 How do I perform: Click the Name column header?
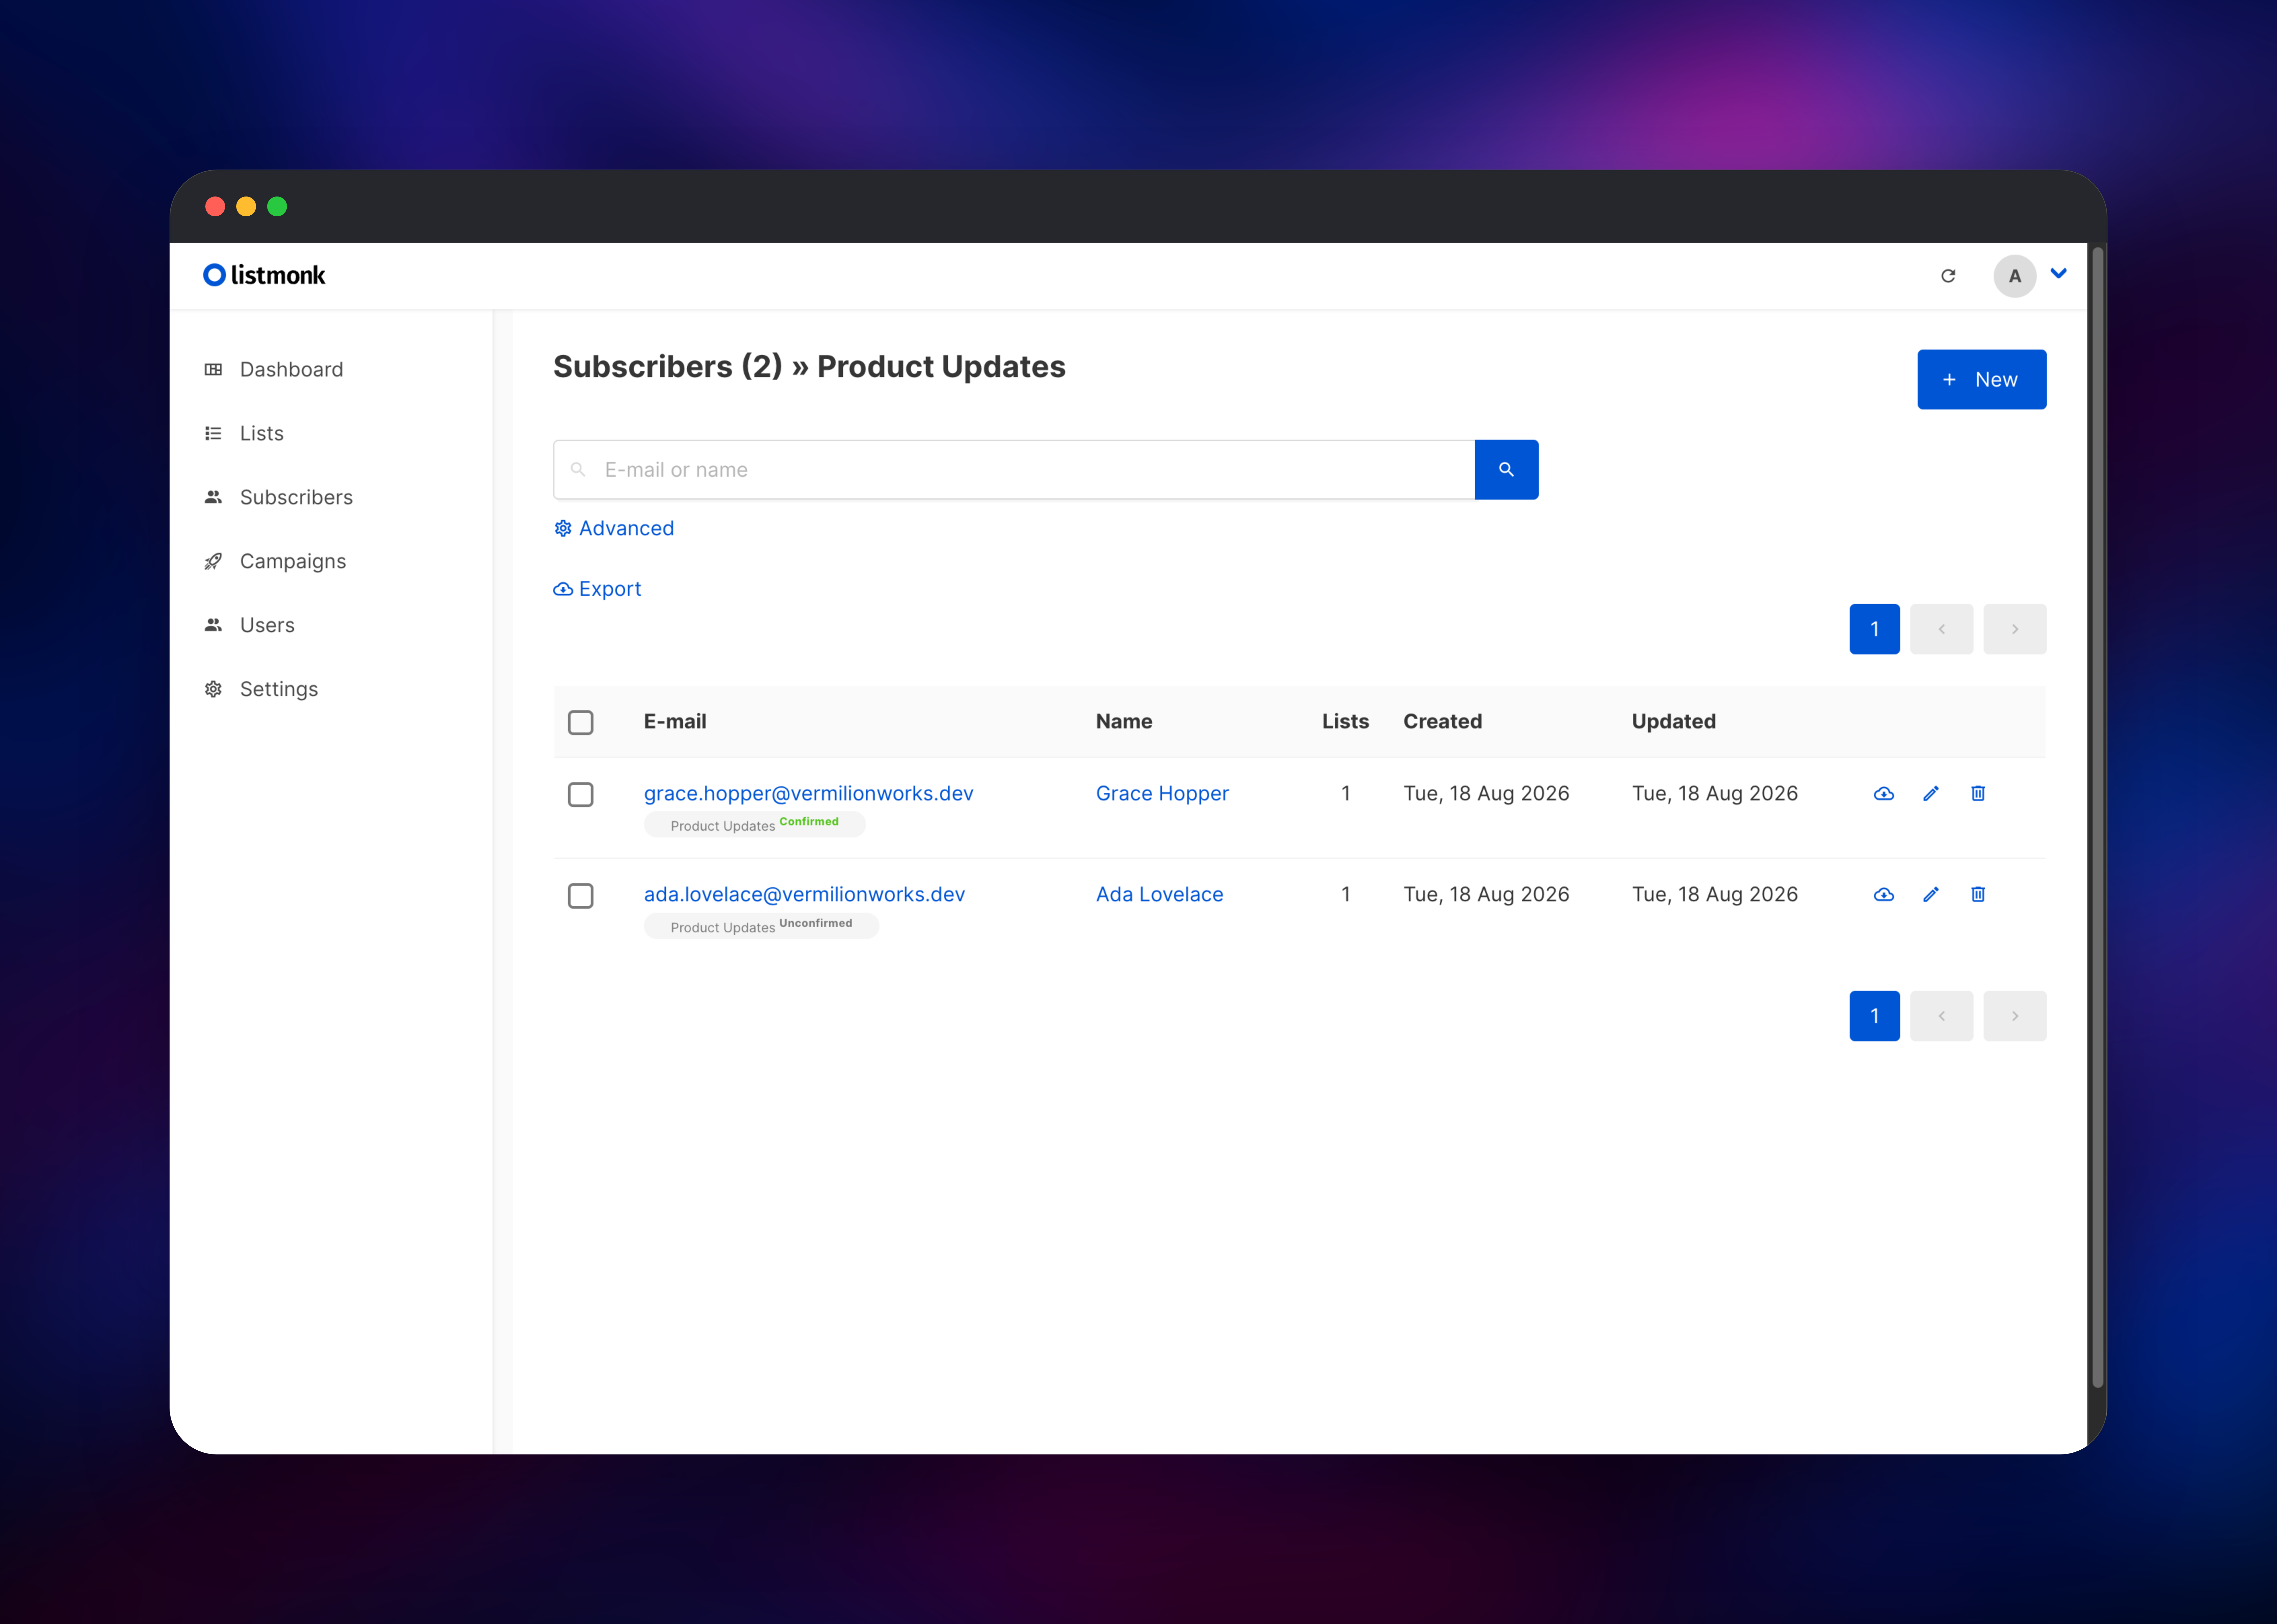1124,722
